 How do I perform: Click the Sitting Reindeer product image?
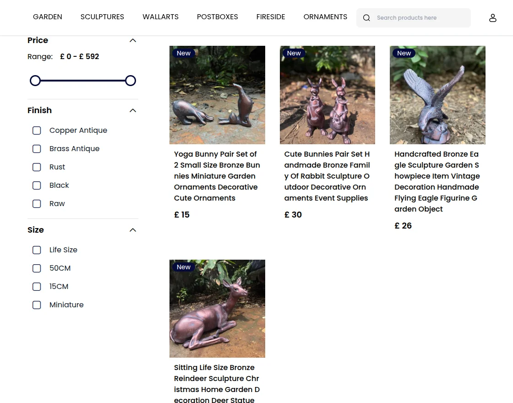pyautogui.click(x=217, y=309)
